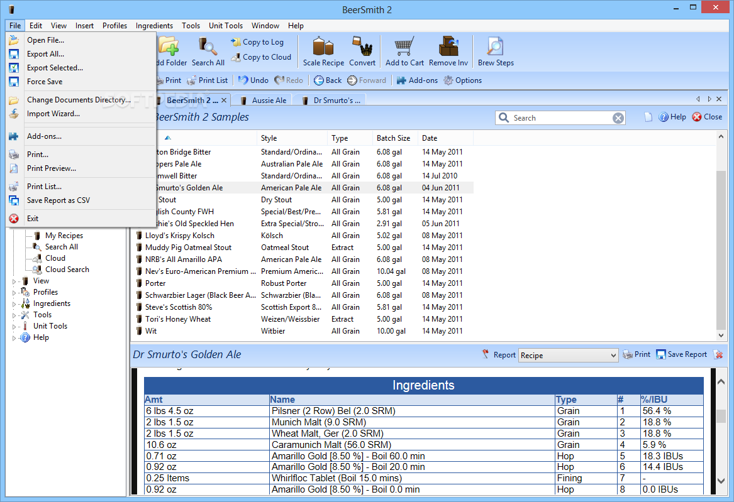Viewport: 734px width, 502px height.
Task: Expand the View tree node
Action: point(14,281)
